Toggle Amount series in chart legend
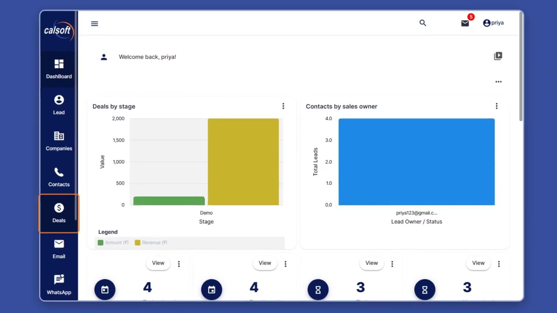Image resolution: width=557 pixels, height=313 pixels. click(x=113, y=243)
